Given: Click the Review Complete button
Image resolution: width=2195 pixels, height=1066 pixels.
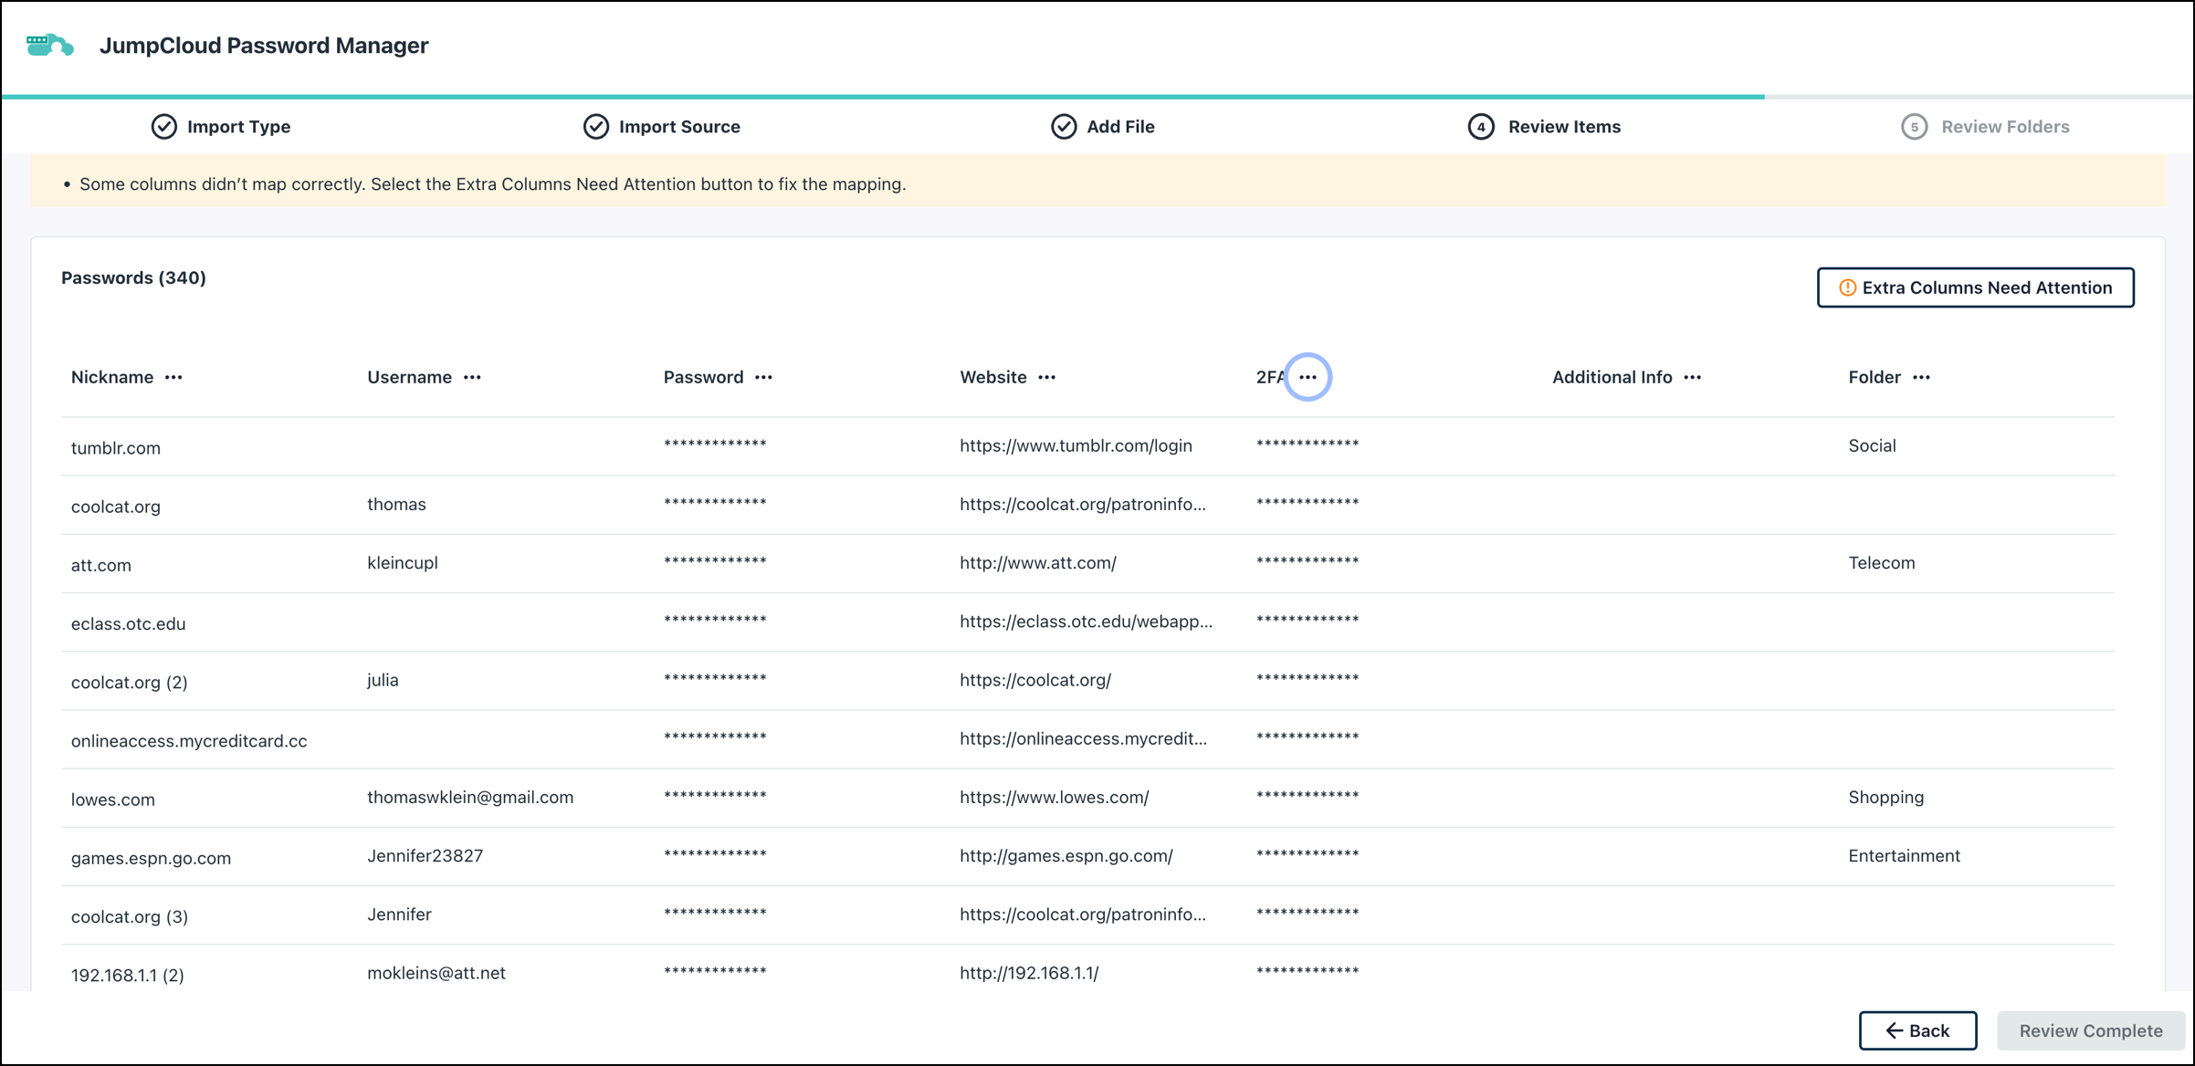Looking at the screenshot, I should [2090, 1029].
